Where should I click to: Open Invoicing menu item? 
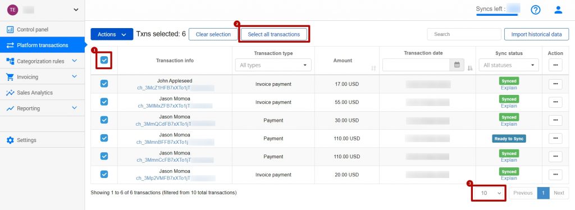point(42,76)
